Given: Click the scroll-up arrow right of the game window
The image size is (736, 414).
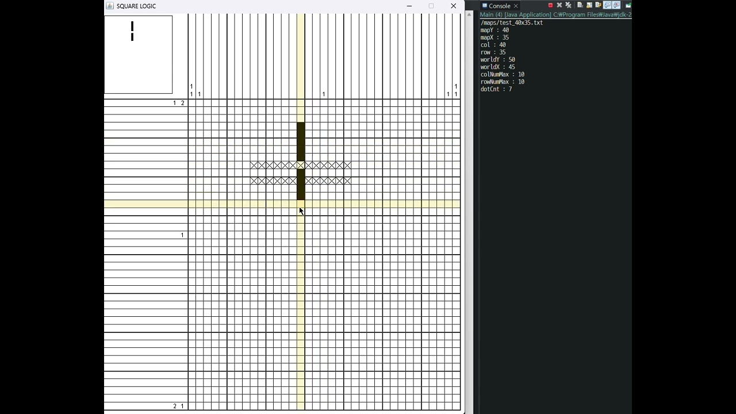Looking at the screenshot, I should (469, 15).
